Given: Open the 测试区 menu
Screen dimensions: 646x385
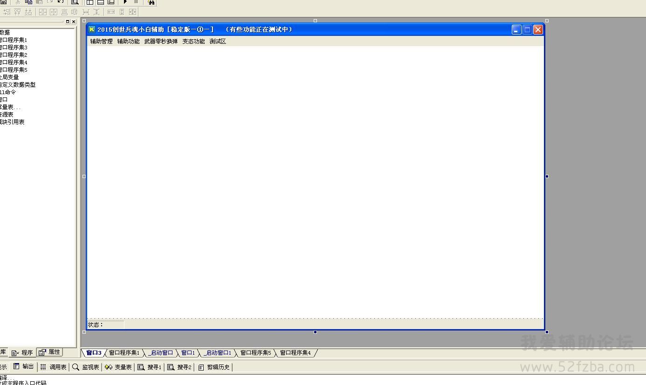Looking at the screenshot, I should [218, 41].
